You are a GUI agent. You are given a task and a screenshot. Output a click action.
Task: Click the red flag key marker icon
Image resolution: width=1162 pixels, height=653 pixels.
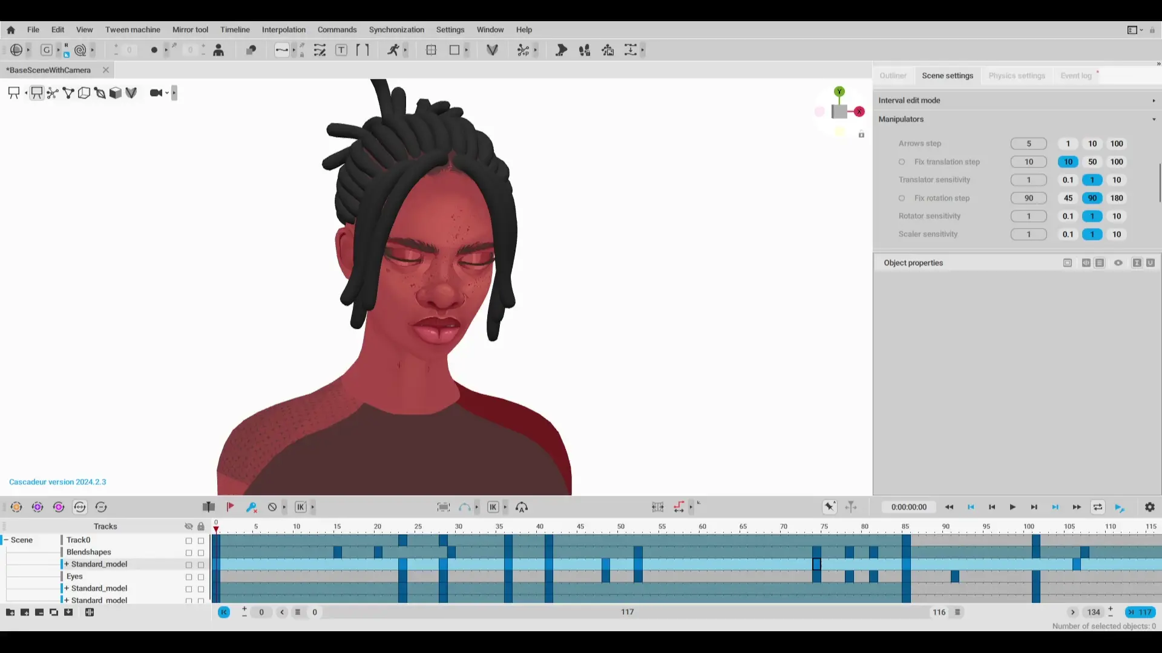(x=230, y=507)
